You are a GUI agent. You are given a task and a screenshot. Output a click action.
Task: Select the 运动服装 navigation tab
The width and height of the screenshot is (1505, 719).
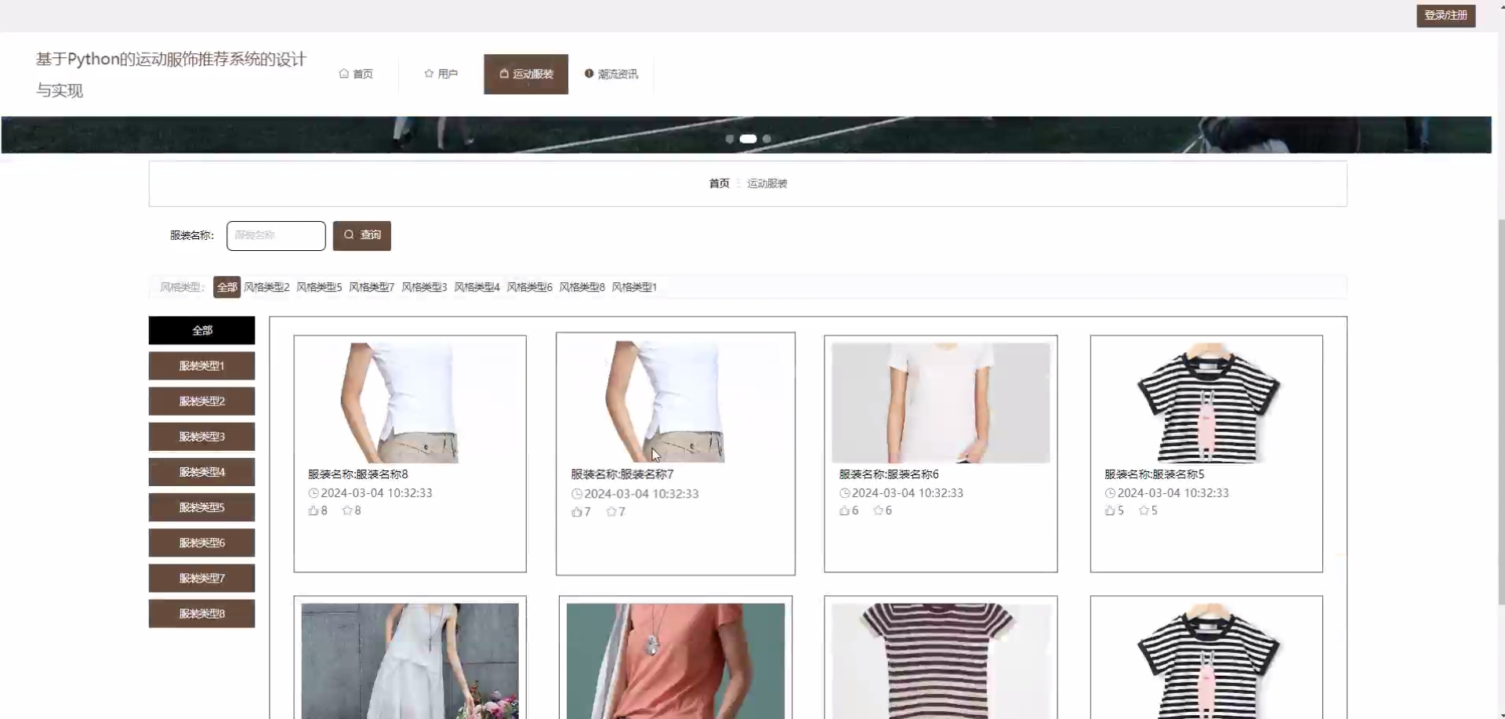click(x=526, y=74)
